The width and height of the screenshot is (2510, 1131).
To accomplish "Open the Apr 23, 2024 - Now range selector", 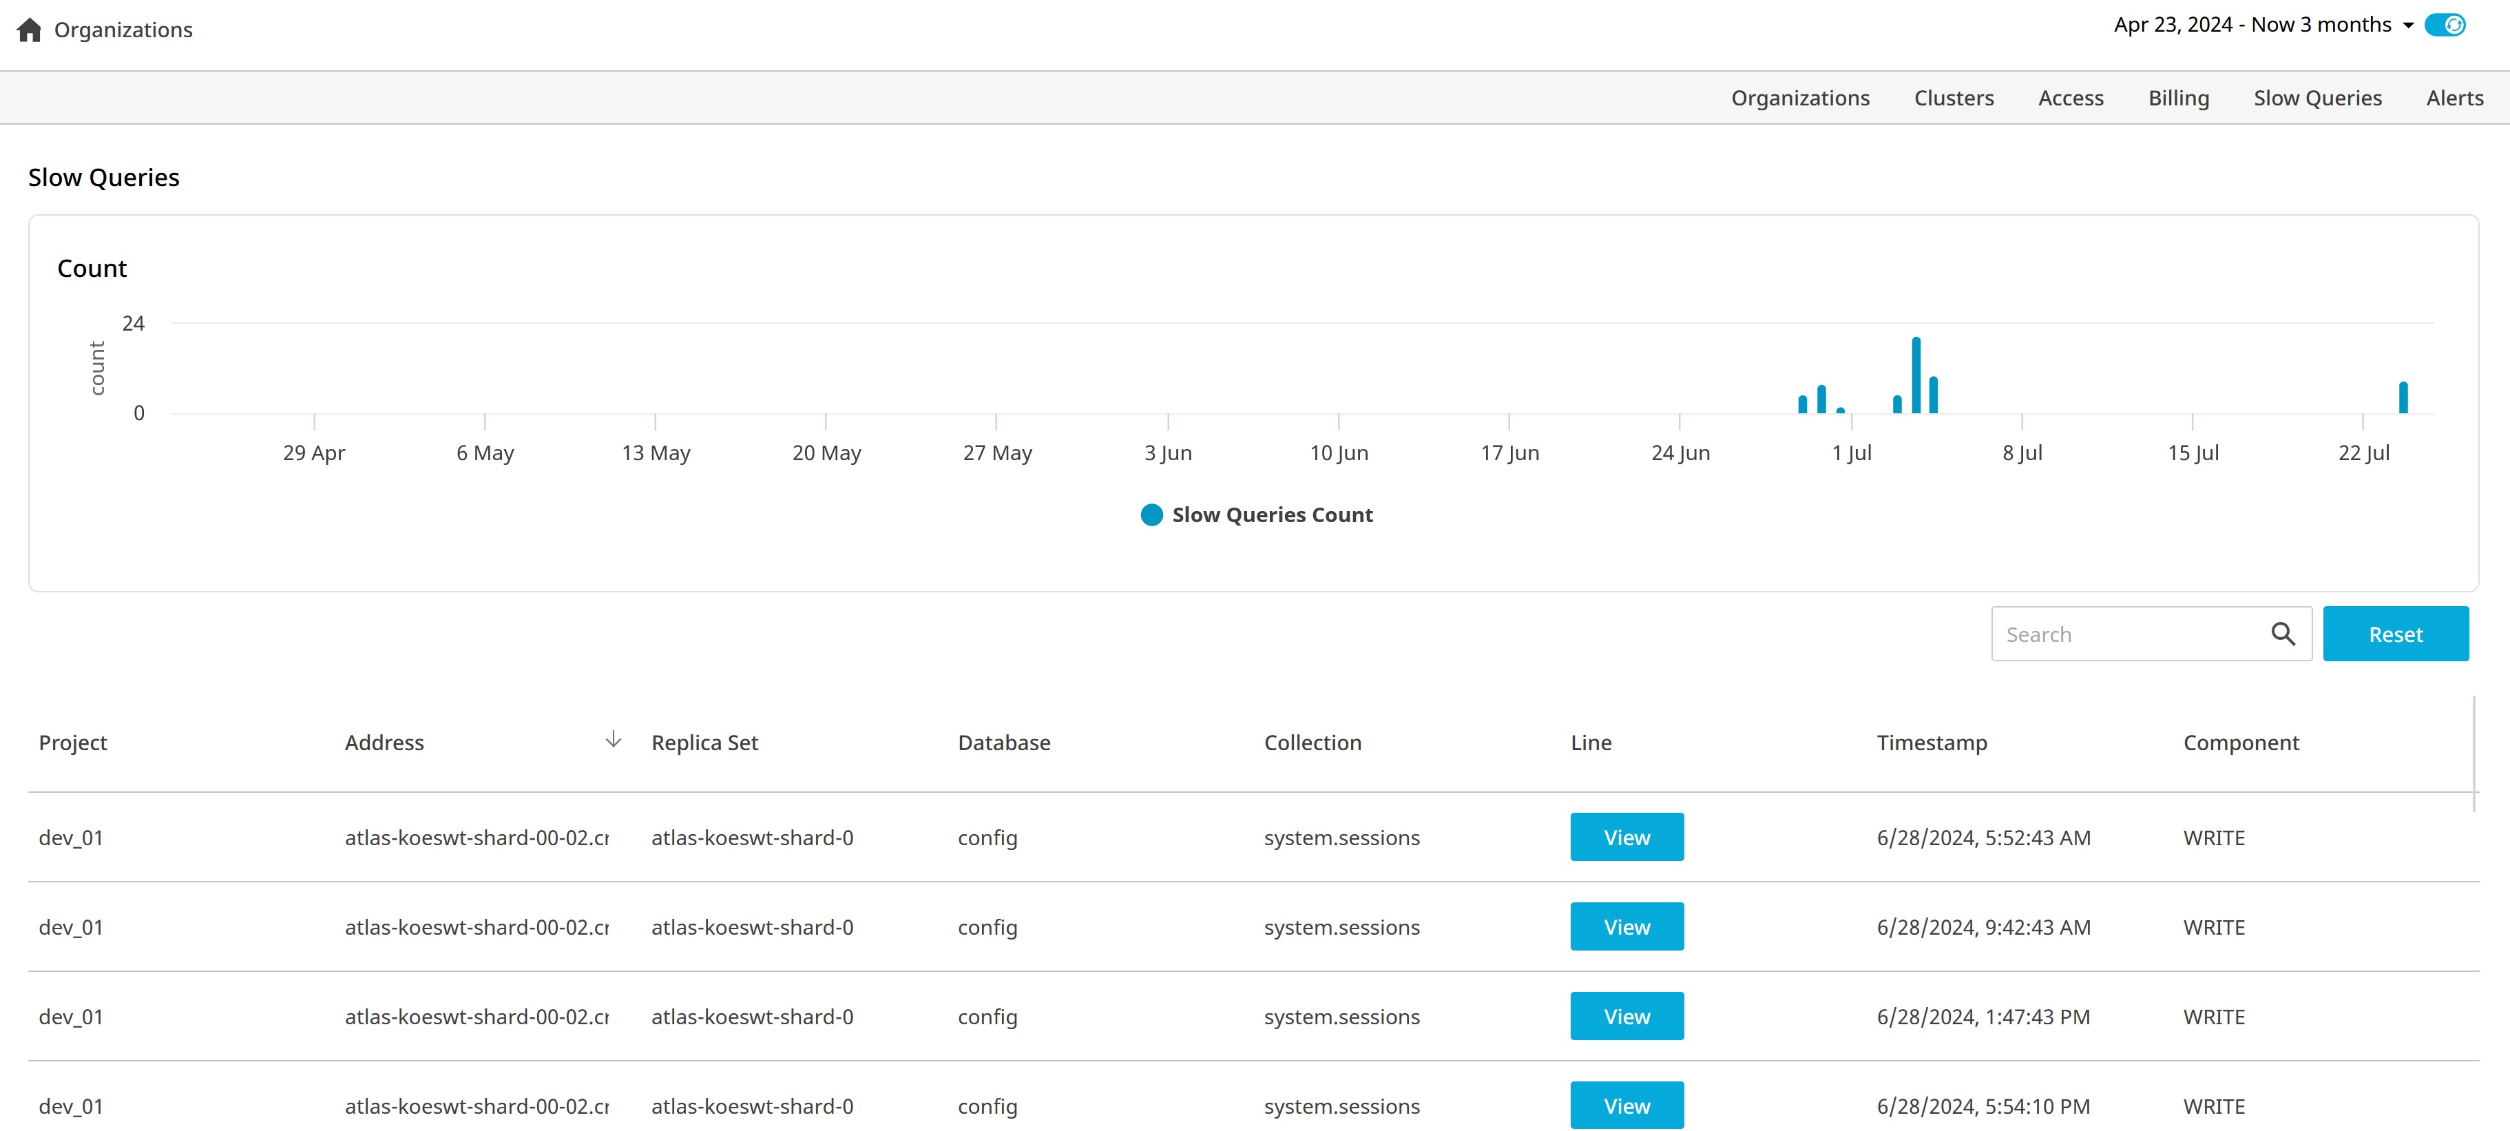I will point(2252,25).
